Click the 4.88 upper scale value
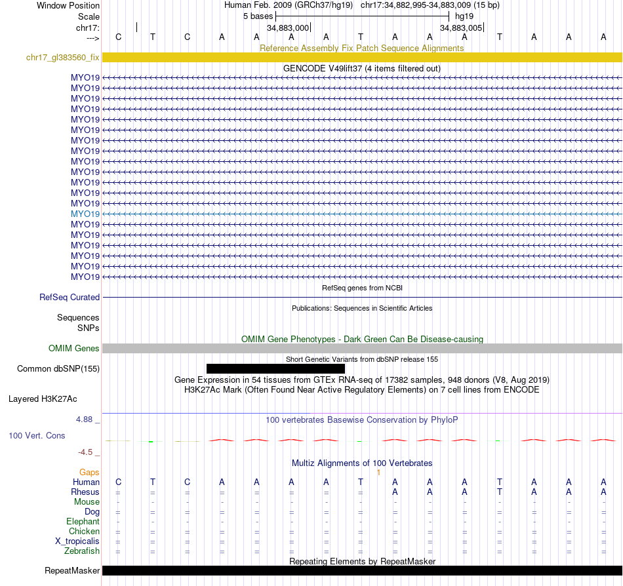 click(x=84, y=420)
